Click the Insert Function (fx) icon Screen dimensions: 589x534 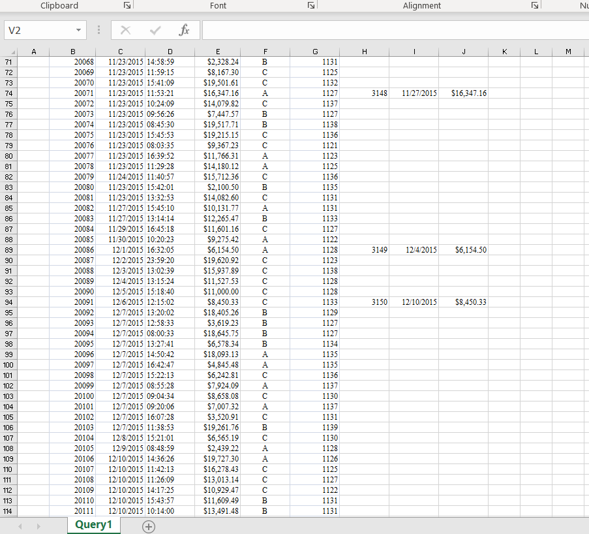[185, 29]
